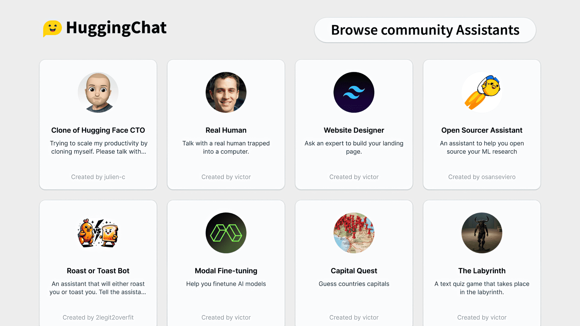This screenshot has width=580, height=326.
Task: Open the Roast or Toast Bot title
Action: click(x=98, y=271)
